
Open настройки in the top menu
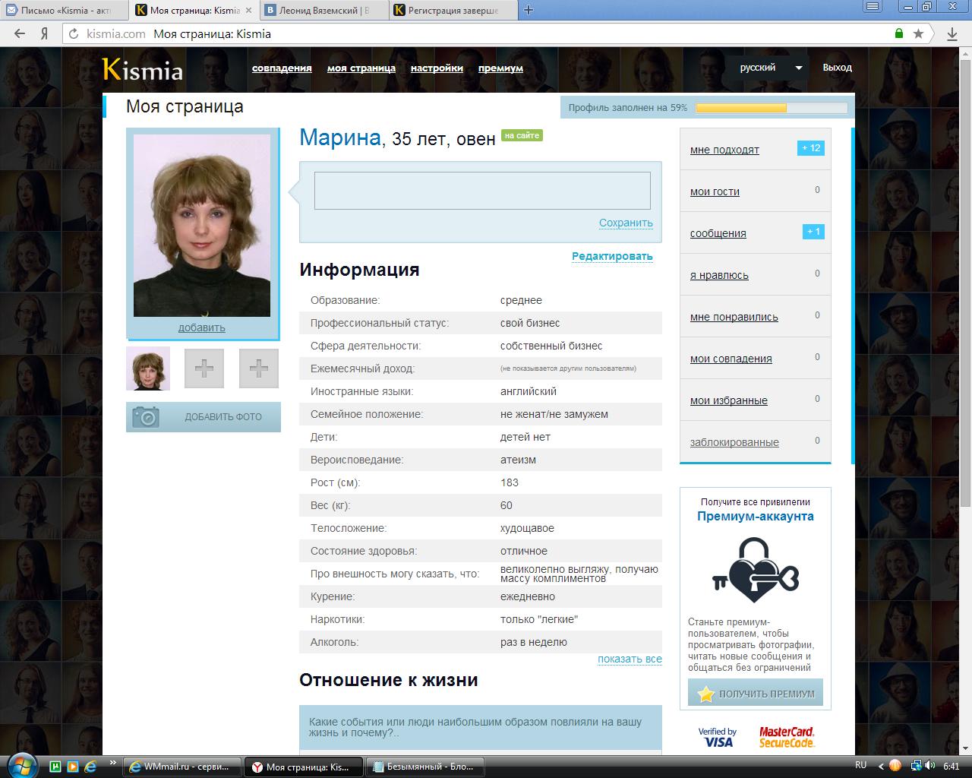click(437, 68)
